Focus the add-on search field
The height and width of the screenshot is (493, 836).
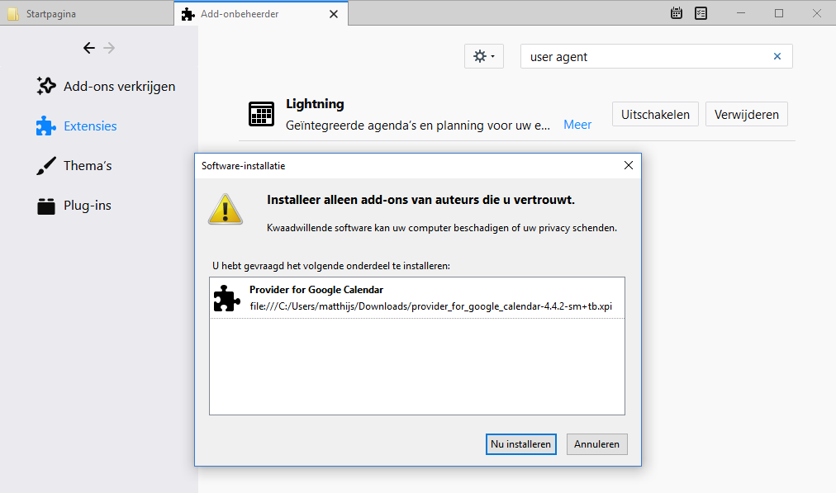[x=644, y=57]
